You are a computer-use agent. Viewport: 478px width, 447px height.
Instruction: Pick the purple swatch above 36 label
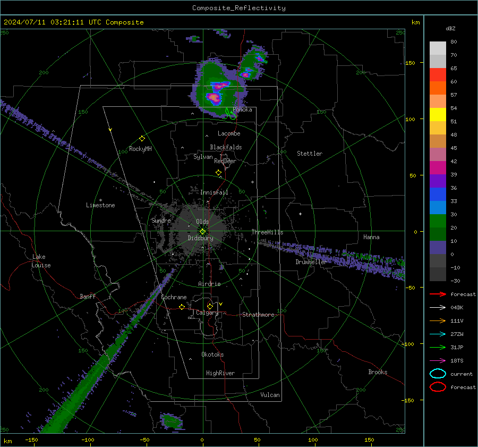click(438, 181)
